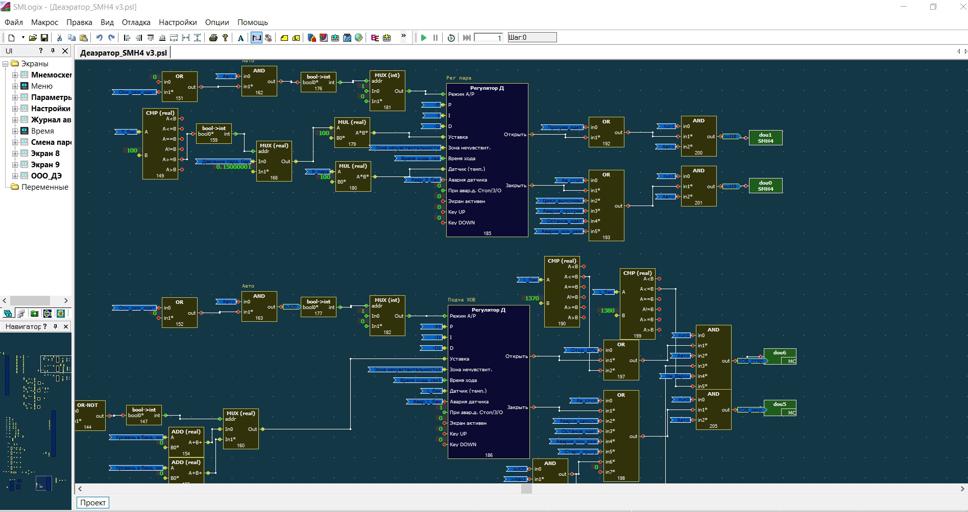Expand the Настройки screen node
Screen dimensions: 968x512
(x=15, y=109)
